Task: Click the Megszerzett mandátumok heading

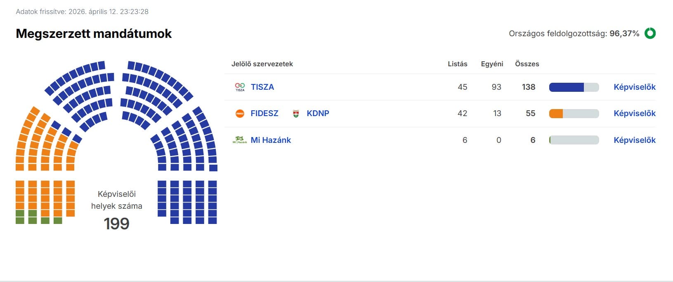Action: [94, 33]
